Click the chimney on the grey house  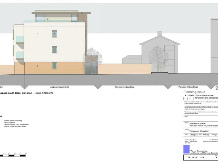click(x=160, y=34)
